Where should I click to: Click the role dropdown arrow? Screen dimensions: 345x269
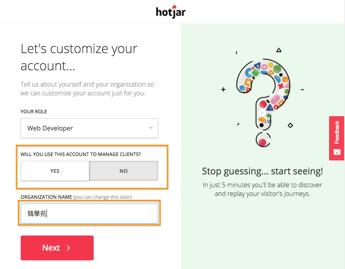pyautogui.click(x=151, y=128)
